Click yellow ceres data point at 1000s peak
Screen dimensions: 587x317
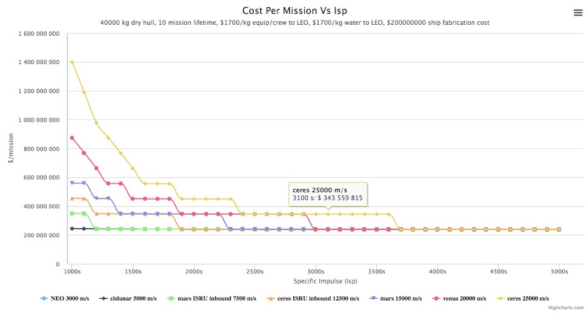click(72, 62)
